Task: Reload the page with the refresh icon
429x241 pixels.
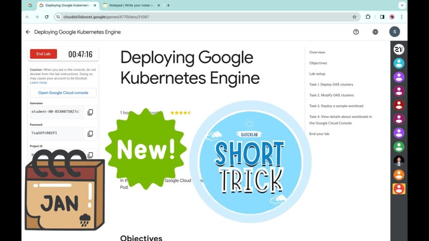Action: coord(47,17)
